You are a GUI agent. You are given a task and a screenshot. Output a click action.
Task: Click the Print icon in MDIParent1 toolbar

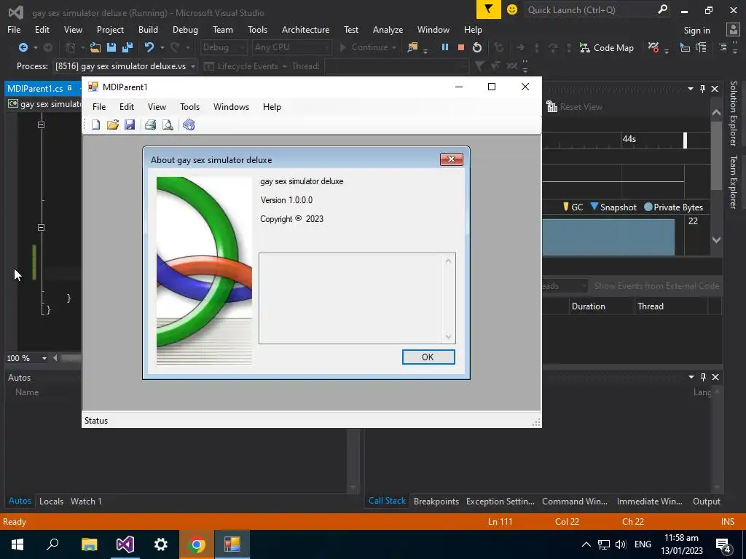pyautogui.click(x=150, y=125)
